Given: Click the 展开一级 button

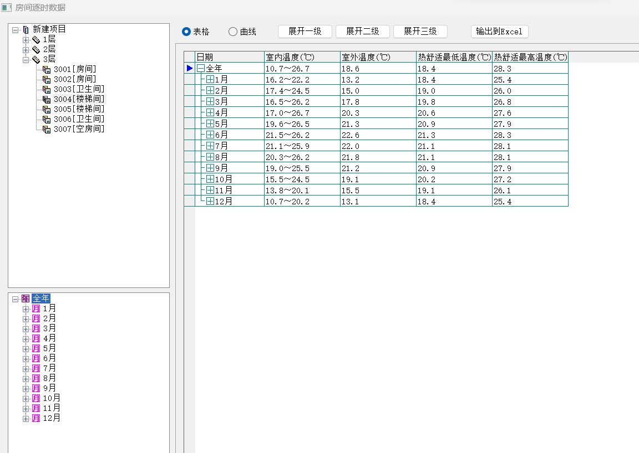Looking at the screenshot, I should click(x=305, y=32).
